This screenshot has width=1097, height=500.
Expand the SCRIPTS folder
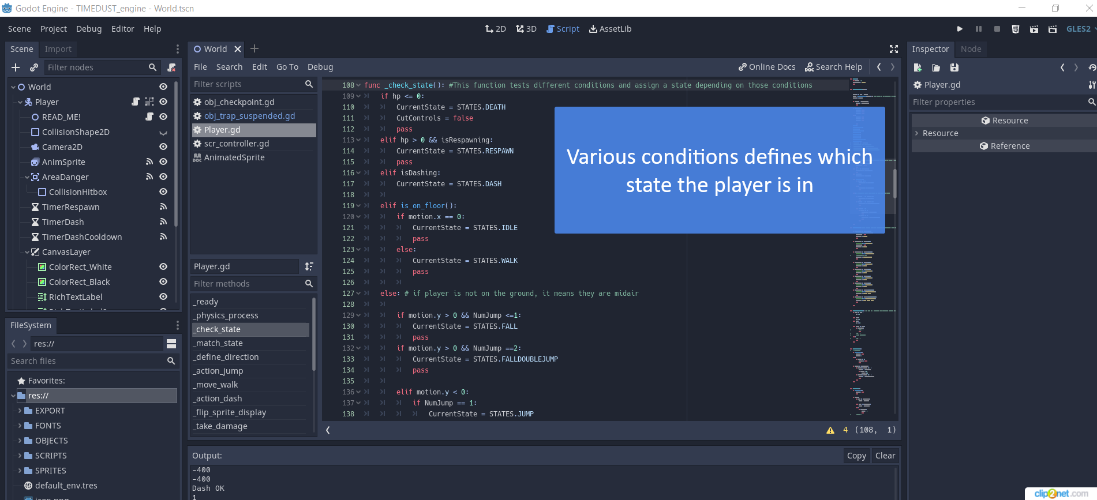coord(20,456)
